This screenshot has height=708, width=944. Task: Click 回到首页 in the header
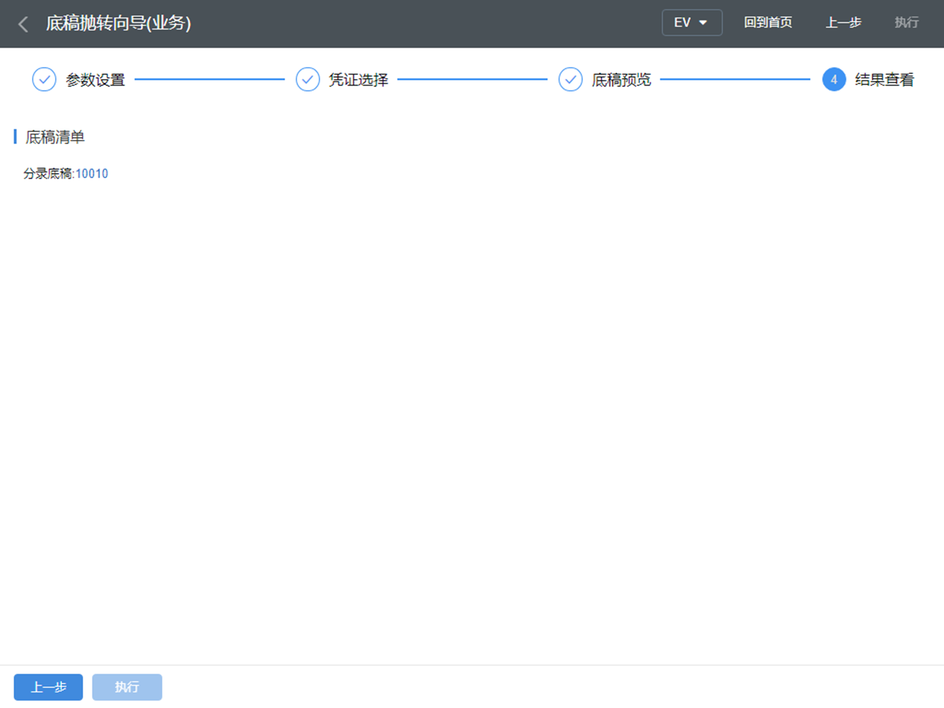pyautogui.click(x=768, y=23)
